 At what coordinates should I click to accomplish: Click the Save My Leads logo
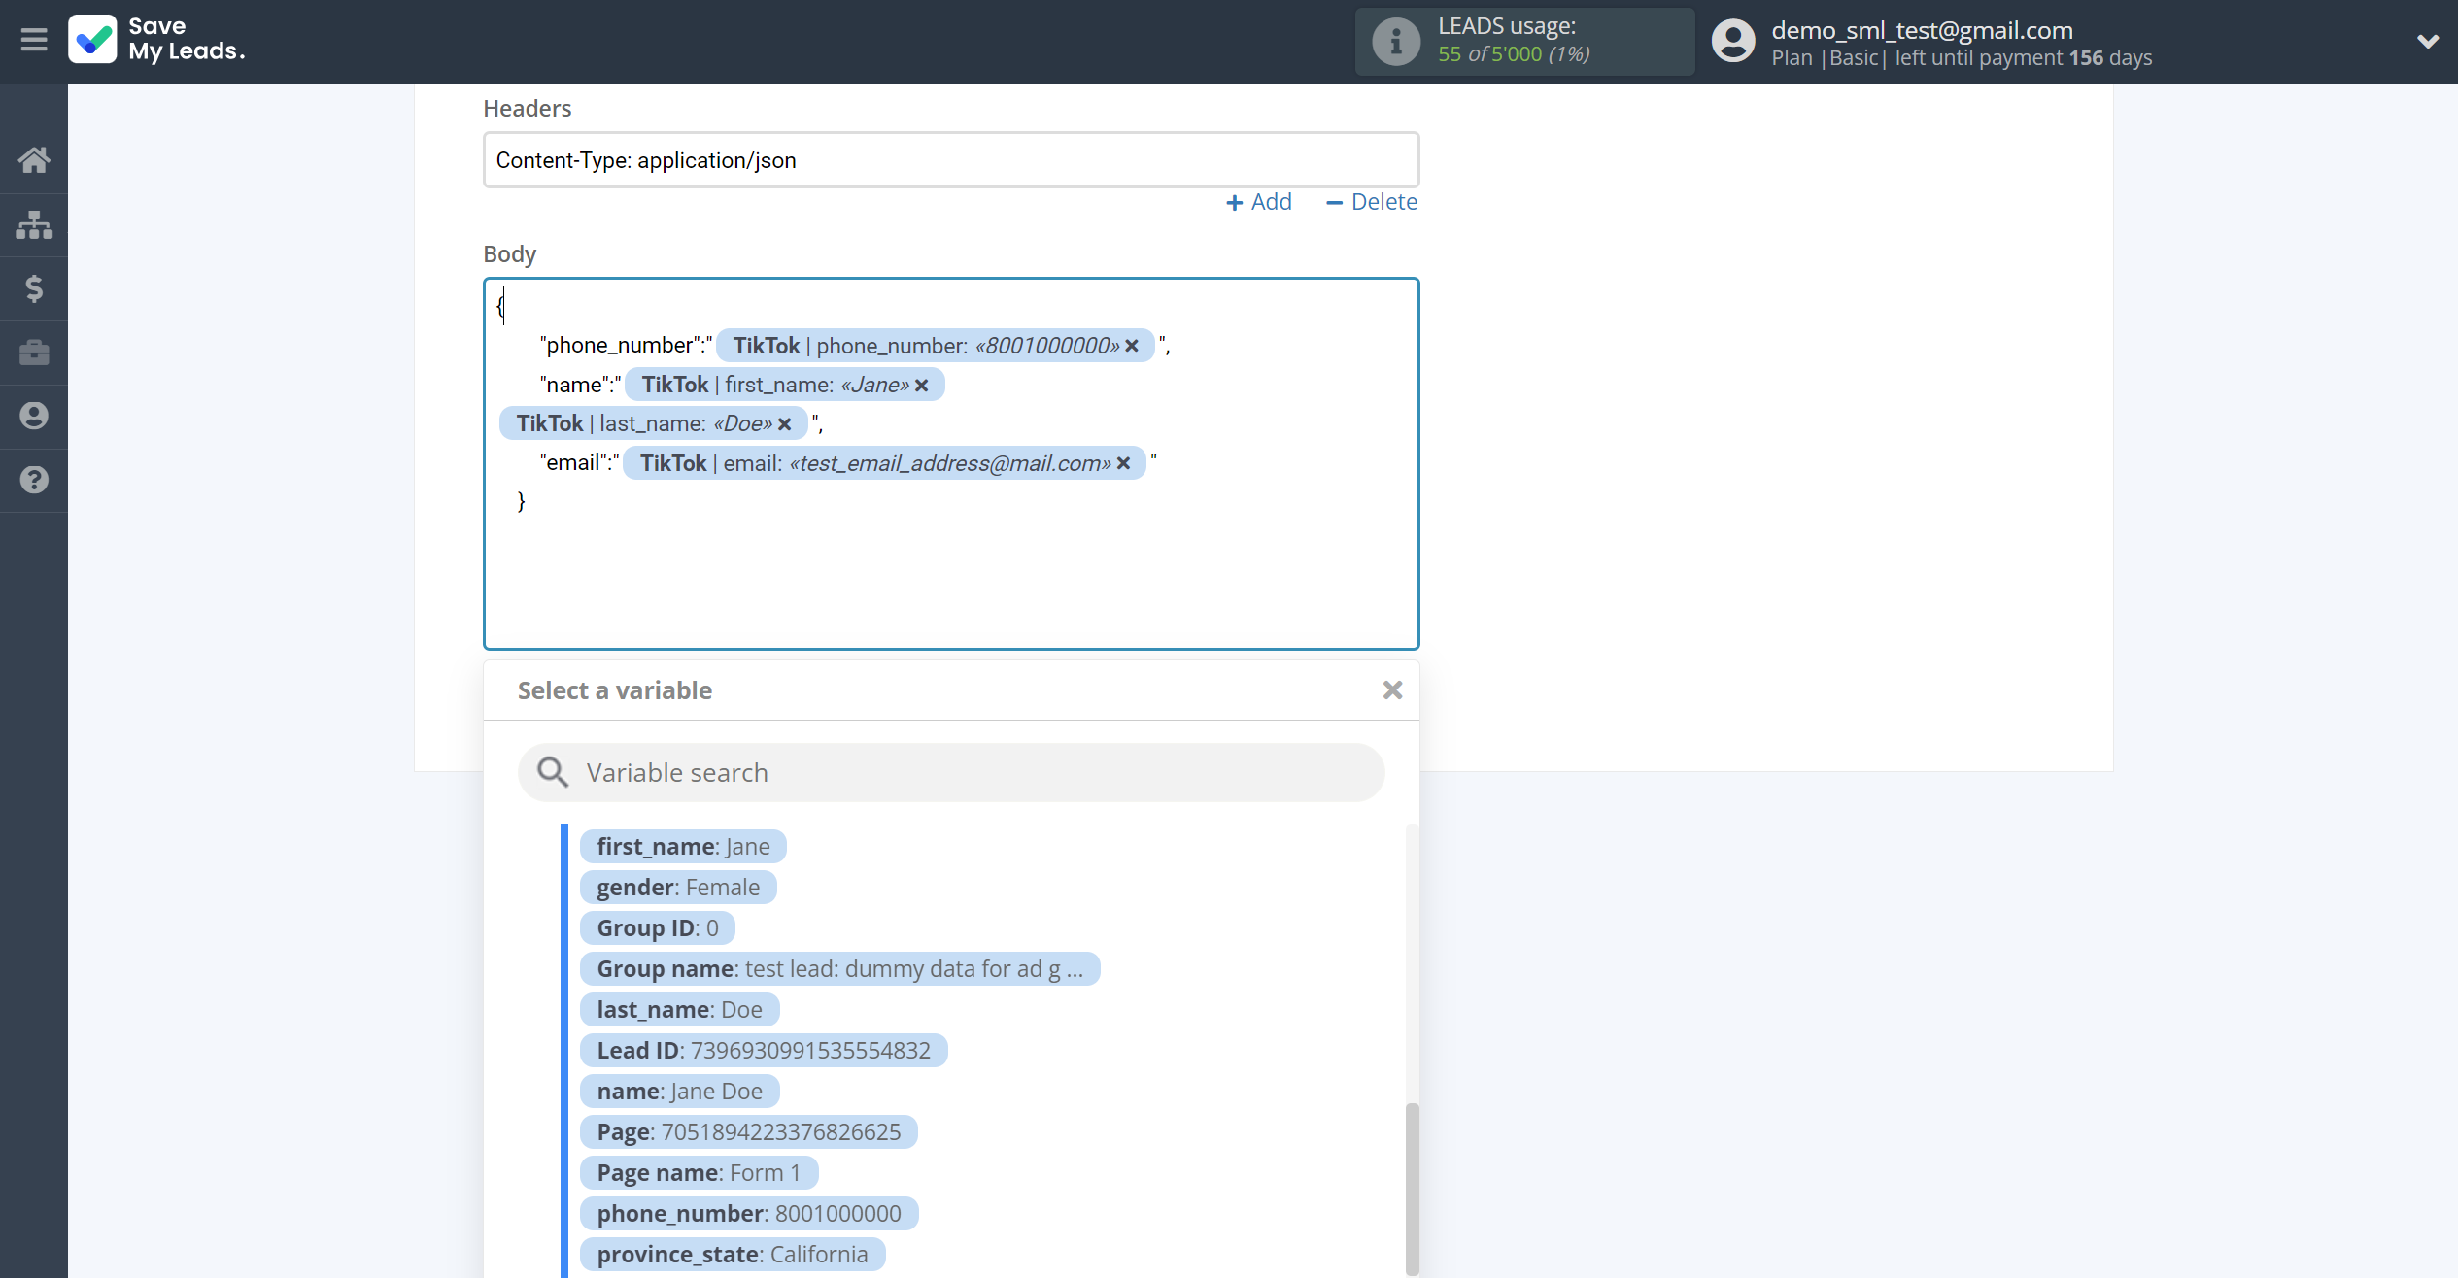[157, 39]
